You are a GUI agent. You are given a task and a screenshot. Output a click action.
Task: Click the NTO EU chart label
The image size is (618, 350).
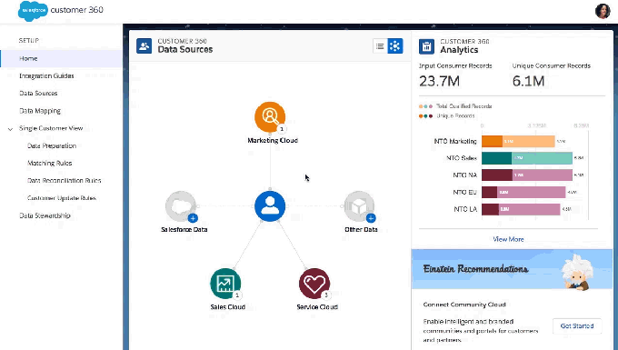pyautogui.click(x=464, y=193)
